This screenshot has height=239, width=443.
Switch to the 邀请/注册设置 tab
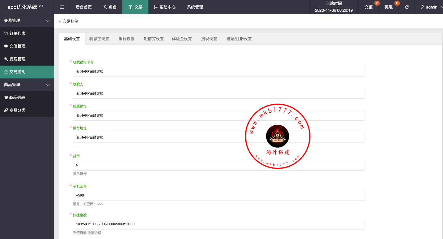coord(239,39)
